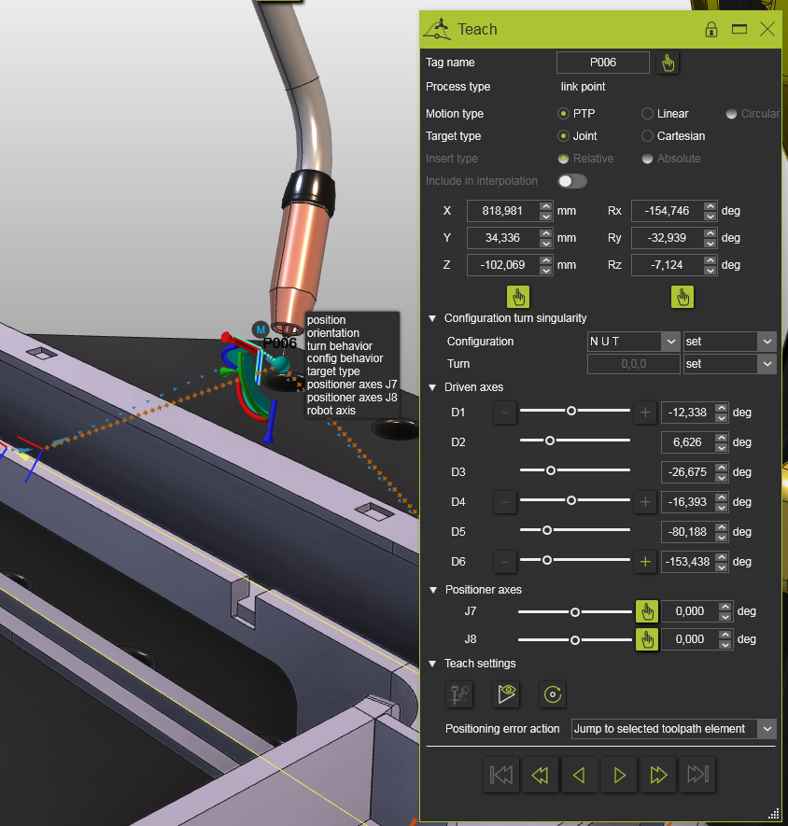This screenshot has height=826, width=788.
Task: Select 'turn behavior' in the popup list
Action: pos(339,346)
